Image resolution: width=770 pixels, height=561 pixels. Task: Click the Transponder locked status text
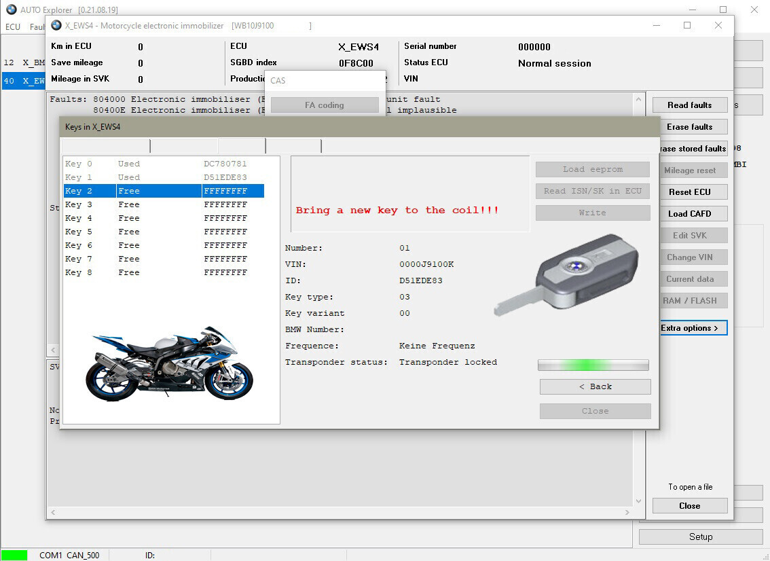(448, 362)
